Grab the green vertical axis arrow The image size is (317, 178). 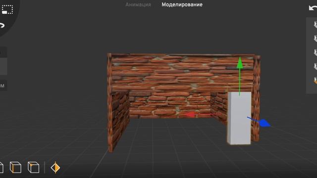[240, 62]
